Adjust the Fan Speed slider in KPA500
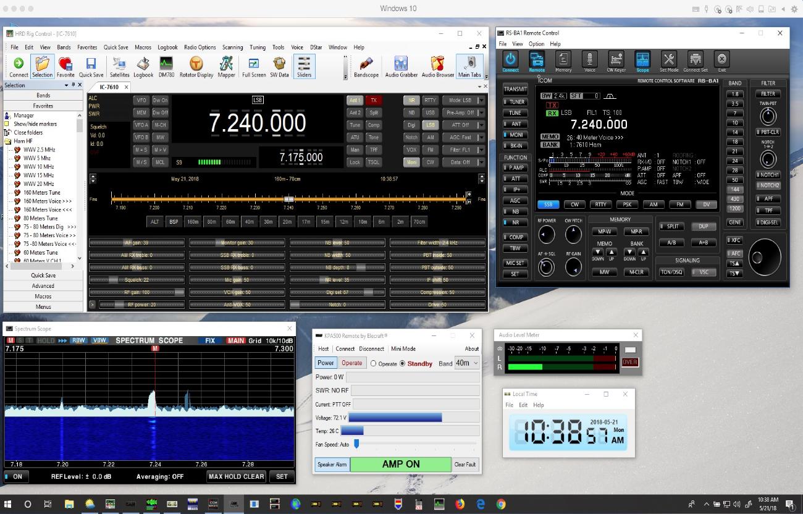The height and width of the screenshot is (514, 803). click(356, 444)
